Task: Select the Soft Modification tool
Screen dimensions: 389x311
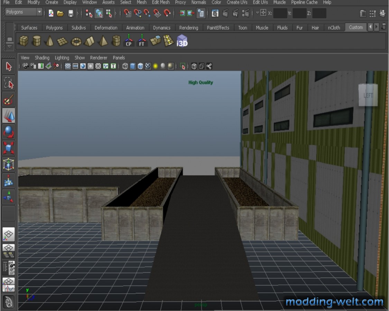Action: (x=9, y=180)
